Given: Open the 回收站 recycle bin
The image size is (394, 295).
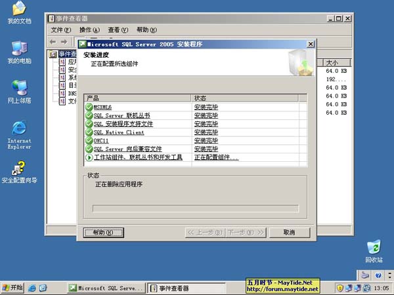Looking at the screenshot, I should [373, 249].
